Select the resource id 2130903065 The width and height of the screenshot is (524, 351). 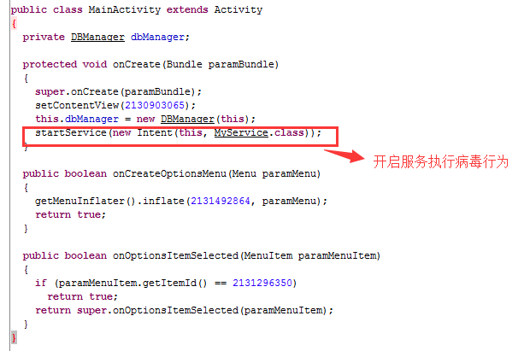(x=155, y=106)
